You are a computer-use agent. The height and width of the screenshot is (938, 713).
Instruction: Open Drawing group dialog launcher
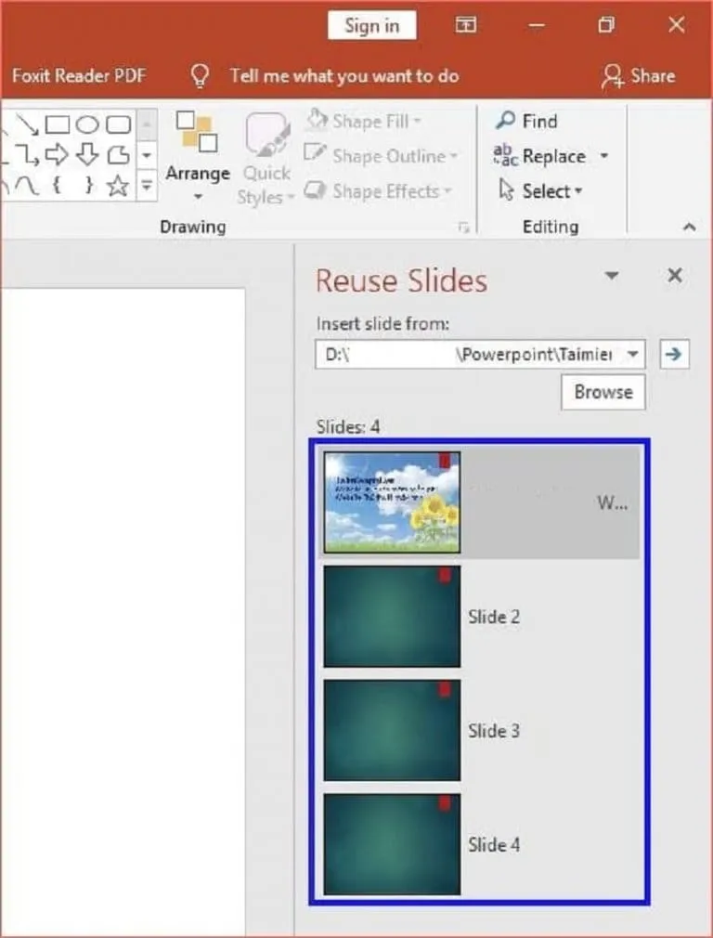click(463, 228)
